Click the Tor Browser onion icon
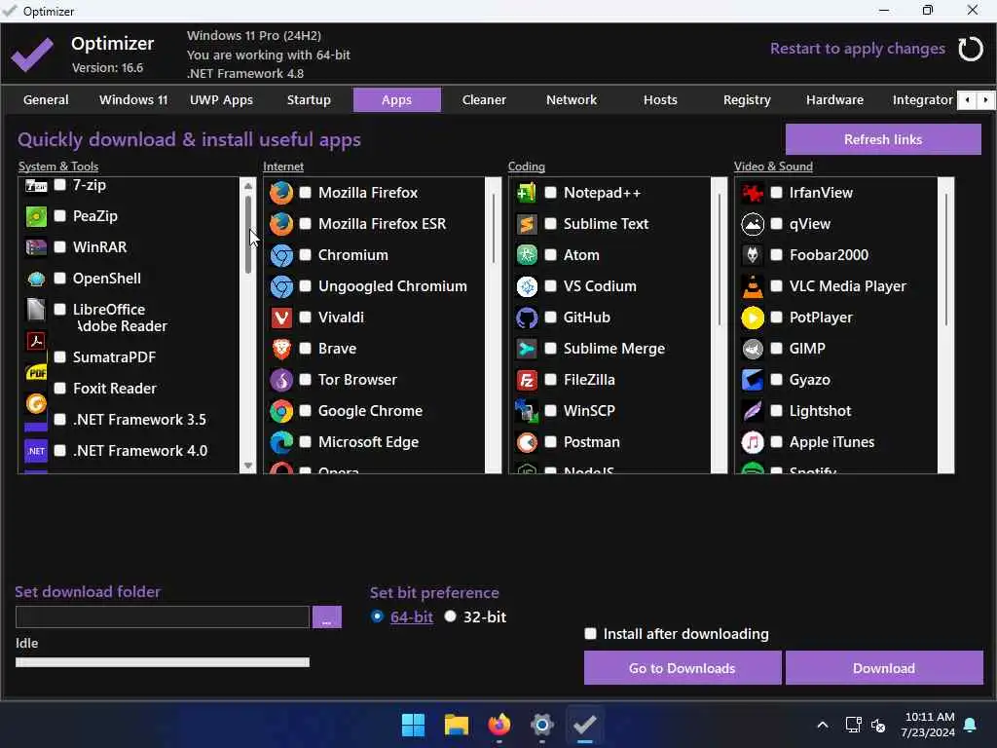Screen dimensions: 997x748 pos(281,380)
